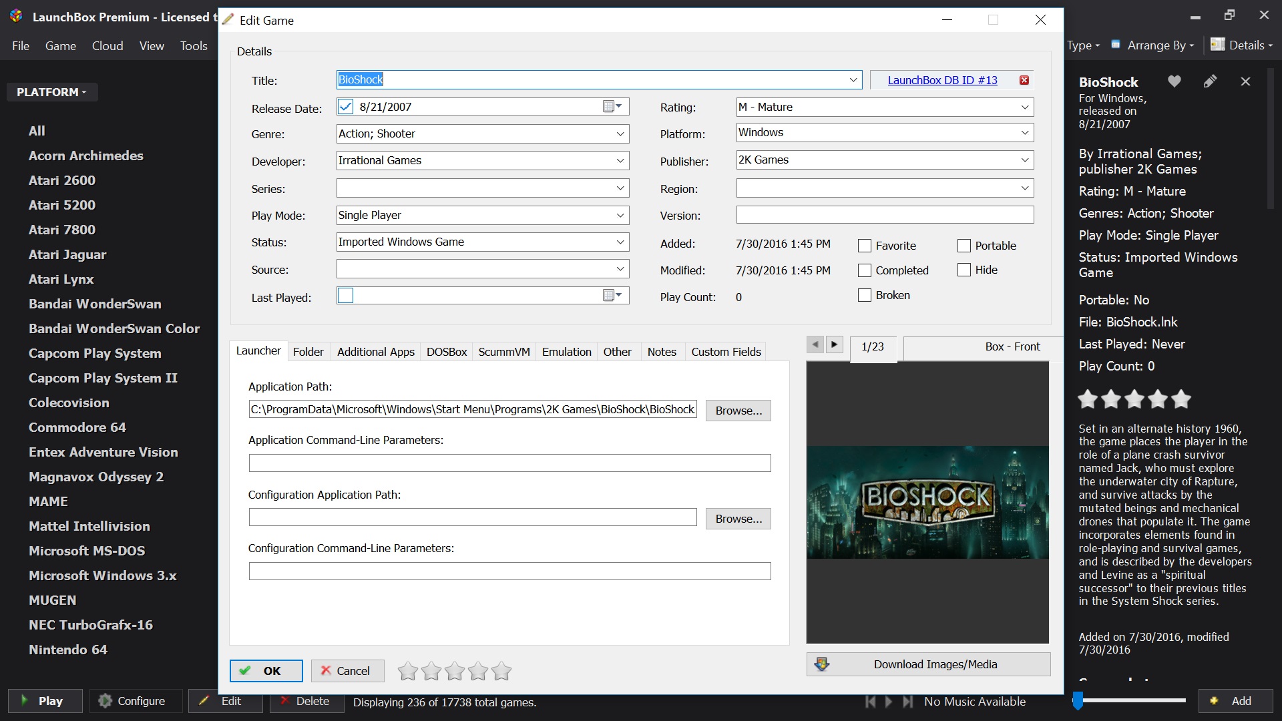
Task: Switch to the DOSBox tab
Action: (447, 352)
